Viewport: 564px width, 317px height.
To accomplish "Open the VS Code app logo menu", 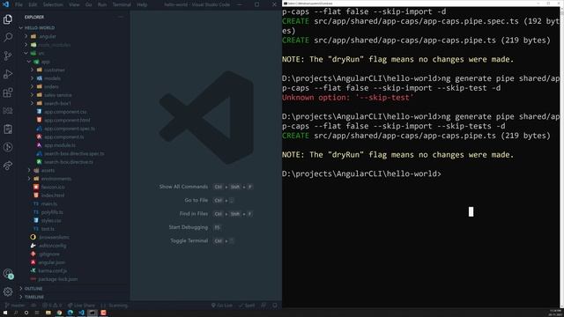I will coord(5,4).
